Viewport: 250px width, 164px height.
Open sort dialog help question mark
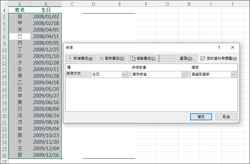pos(219,47)
